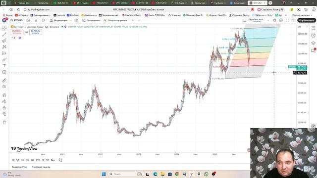The image size is (317, 178).
Task: Click the undo arrow
Action: point(133,20)
